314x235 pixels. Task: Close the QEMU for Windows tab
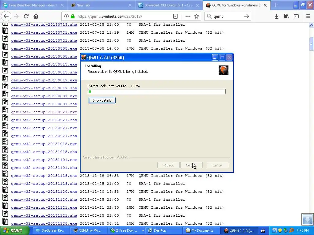265,5
